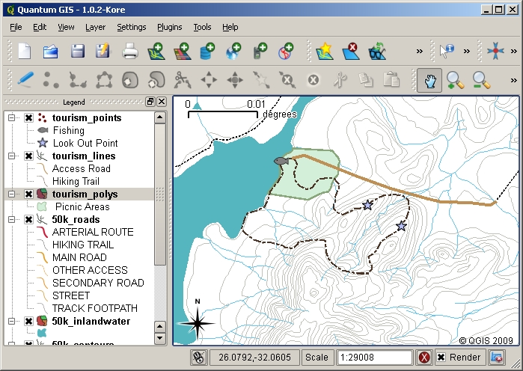Click the Save Project floppy disk icon
This screenshot has height=371, width=523.
click(77, 52)
